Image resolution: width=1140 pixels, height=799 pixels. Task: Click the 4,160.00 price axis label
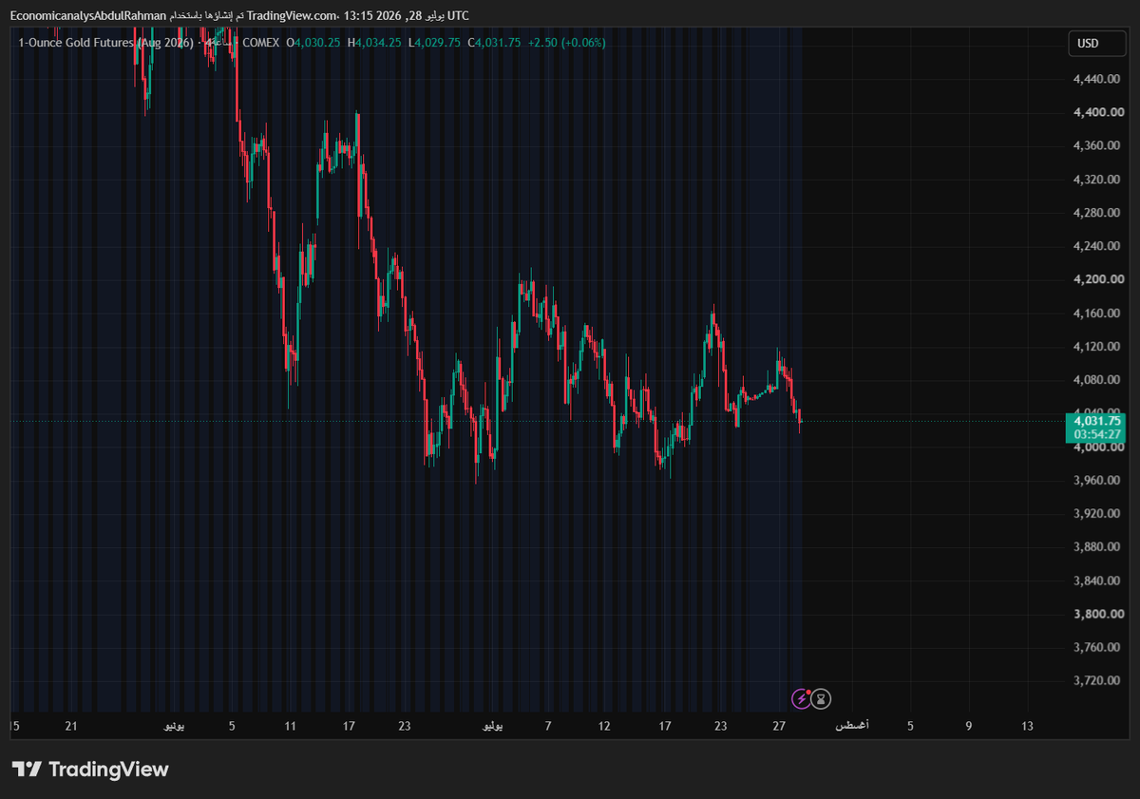pos(1096,313)
